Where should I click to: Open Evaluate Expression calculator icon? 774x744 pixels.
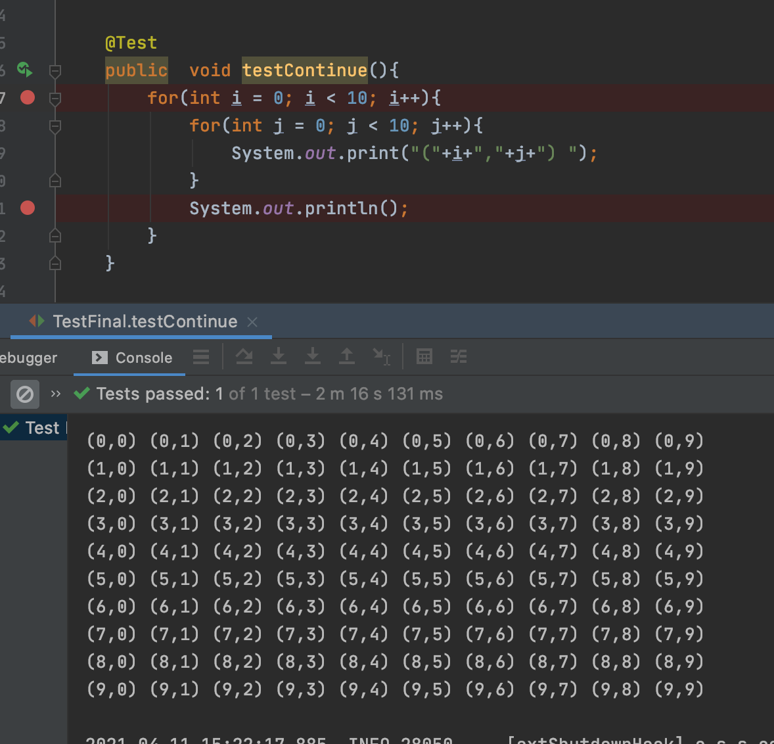point(424,356)
